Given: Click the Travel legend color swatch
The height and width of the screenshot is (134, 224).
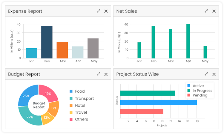Looking at the screenshot, I should [71, 112].
